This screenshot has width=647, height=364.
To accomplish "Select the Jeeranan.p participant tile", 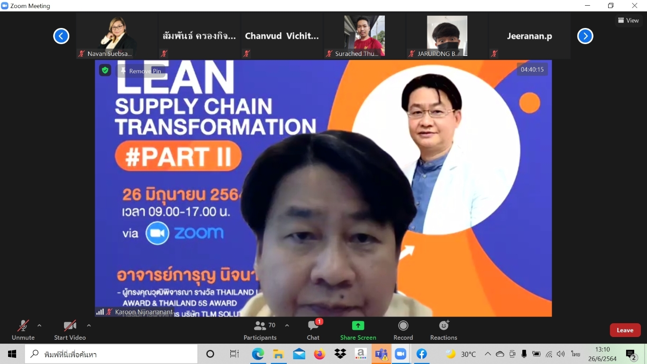I will click(x=529, y=36).
